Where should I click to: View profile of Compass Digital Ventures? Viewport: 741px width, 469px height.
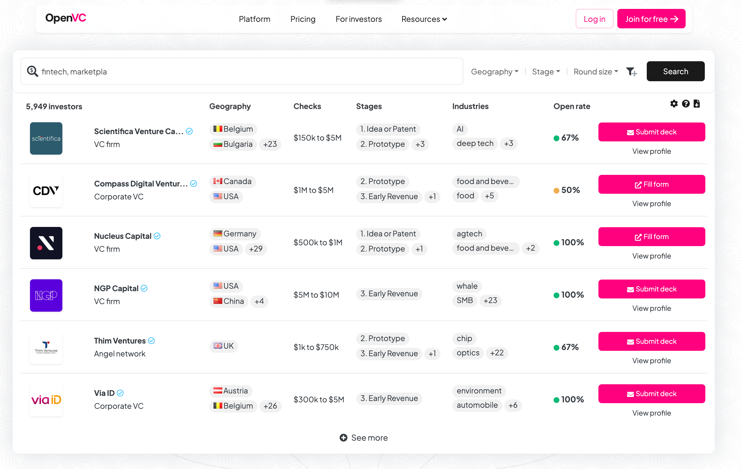click(x=651, y=203)
